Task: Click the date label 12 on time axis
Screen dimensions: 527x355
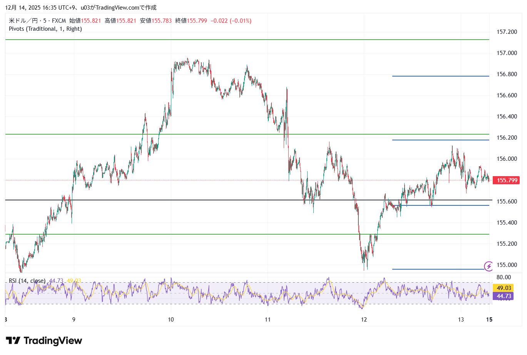Action: point(364,320)
